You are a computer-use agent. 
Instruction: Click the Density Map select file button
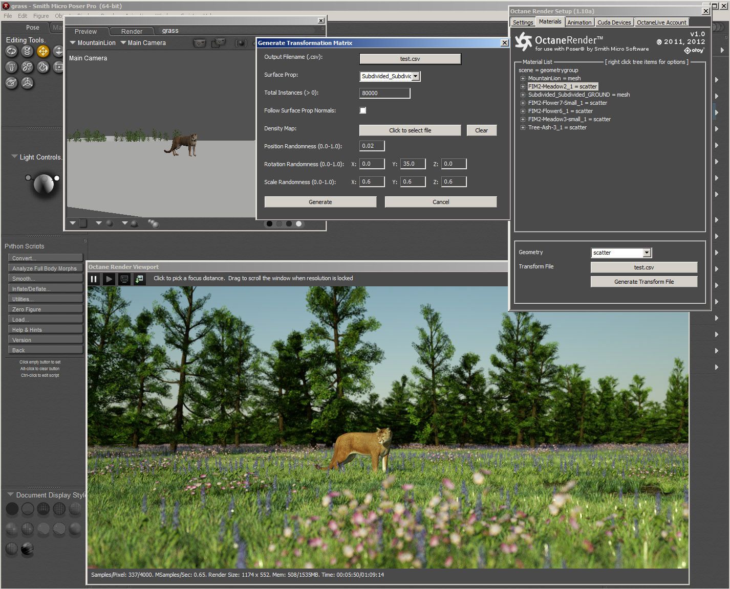tap(410, 130)
